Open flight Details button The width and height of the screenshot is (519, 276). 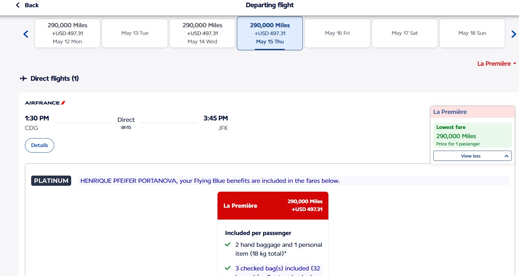pyautogui.click(x=39, y=145)
